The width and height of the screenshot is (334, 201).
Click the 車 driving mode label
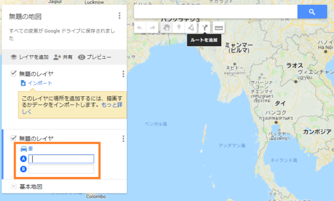click(x=31, y=148)
